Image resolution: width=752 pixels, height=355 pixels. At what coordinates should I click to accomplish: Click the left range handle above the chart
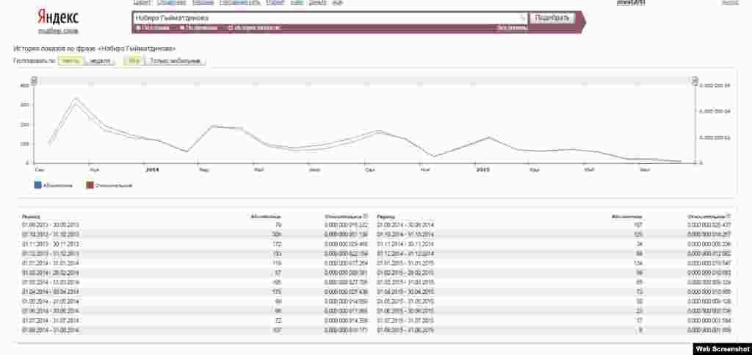34,80
